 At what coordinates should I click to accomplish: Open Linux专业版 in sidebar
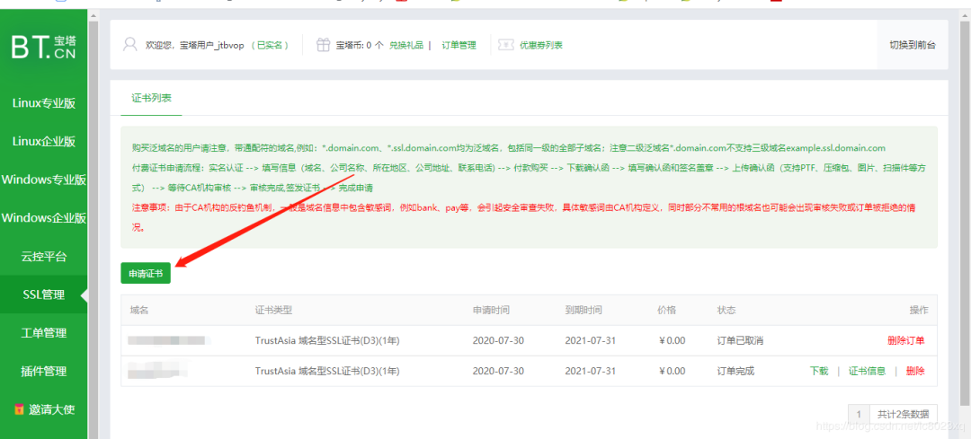[44, 103]
